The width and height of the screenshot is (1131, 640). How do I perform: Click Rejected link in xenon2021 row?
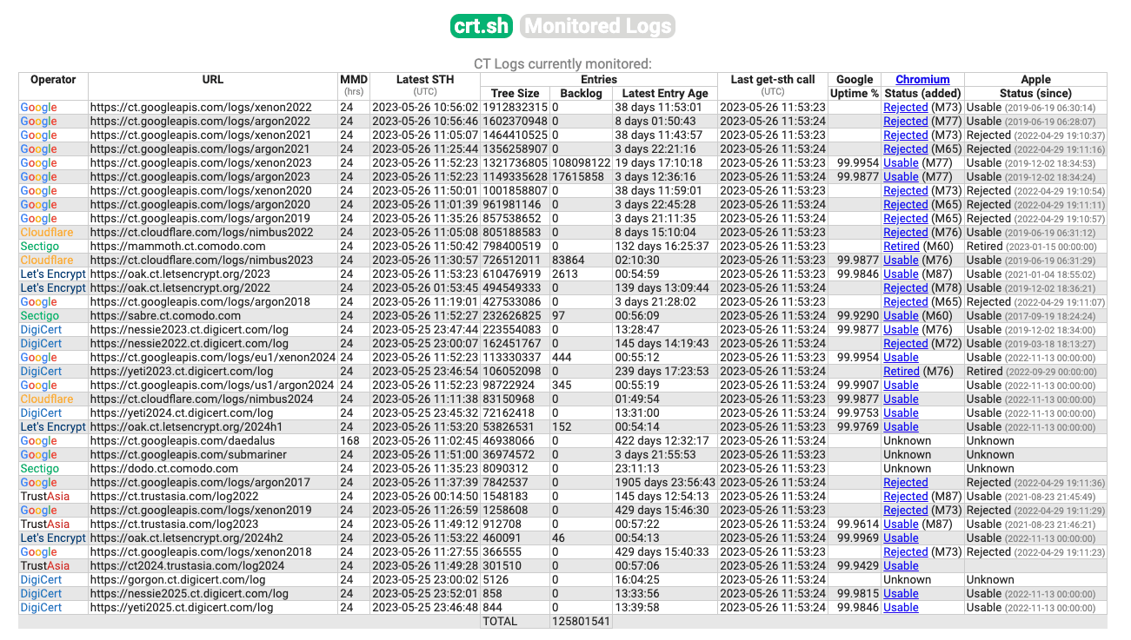[x=905, y=135]
